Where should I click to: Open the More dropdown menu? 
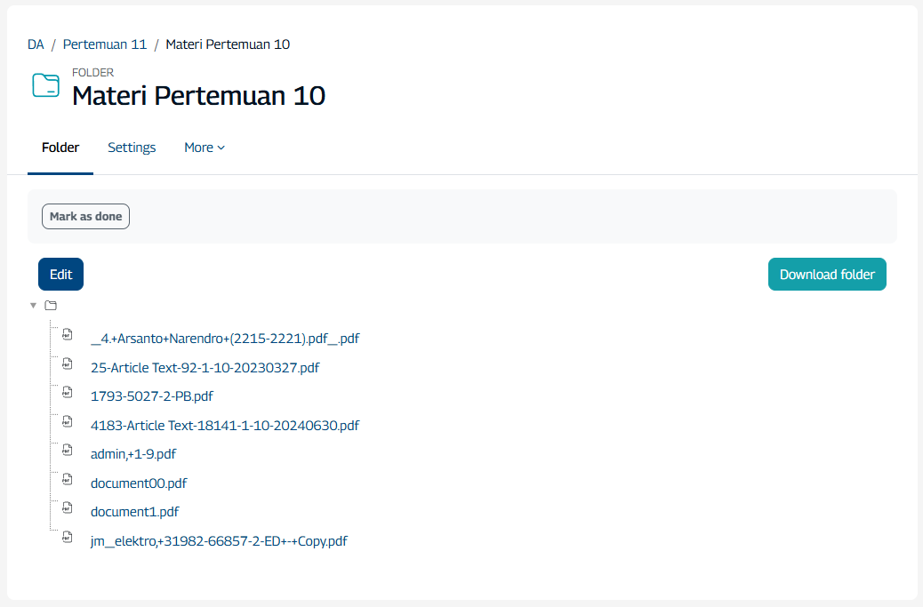tap(205, 148)
